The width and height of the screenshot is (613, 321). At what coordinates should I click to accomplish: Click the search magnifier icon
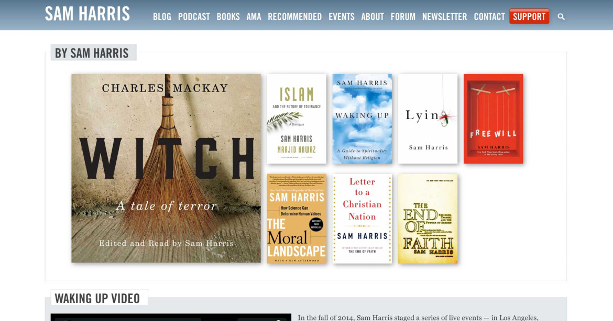pos(561,17)
